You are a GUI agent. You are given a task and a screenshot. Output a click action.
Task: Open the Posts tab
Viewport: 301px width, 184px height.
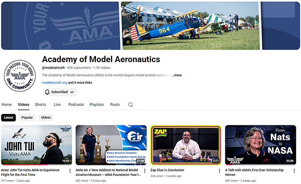click(x=115, y=105)
